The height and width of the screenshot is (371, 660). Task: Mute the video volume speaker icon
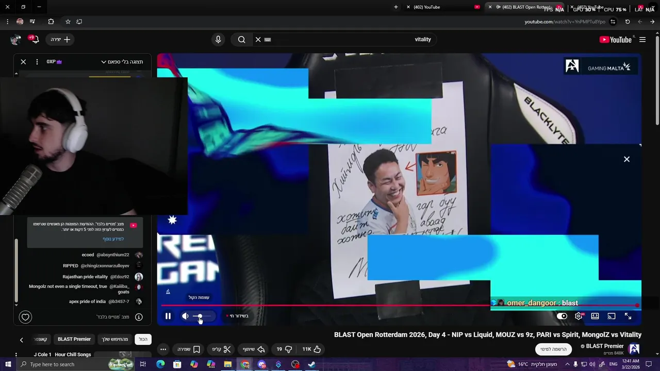186,316
